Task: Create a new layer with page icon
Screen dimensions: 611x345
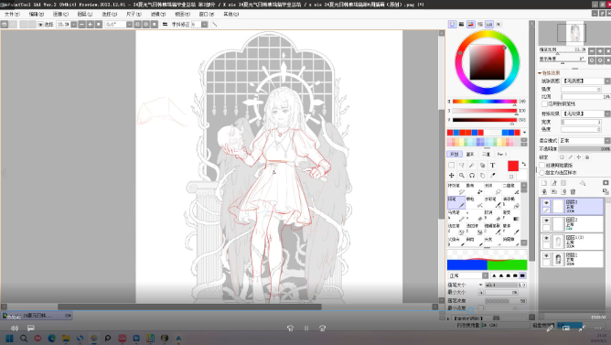Action: (544, 183)
